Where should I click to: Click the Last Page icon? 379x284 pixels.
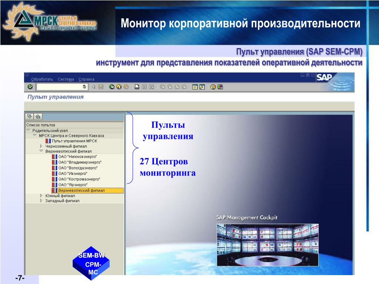(184, 87)
